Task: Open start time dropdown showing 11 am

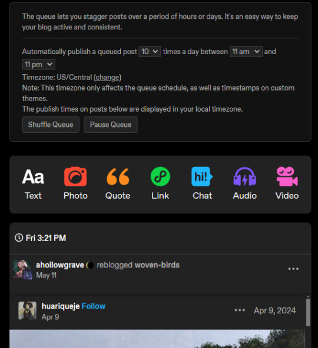Action: pyautogui.click(x=246, y=52)
